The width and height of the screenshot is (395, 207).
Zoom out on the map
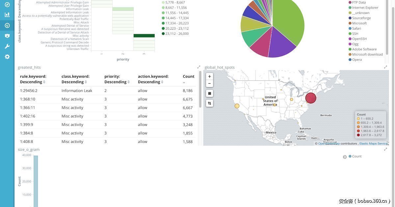coord(209,83)
